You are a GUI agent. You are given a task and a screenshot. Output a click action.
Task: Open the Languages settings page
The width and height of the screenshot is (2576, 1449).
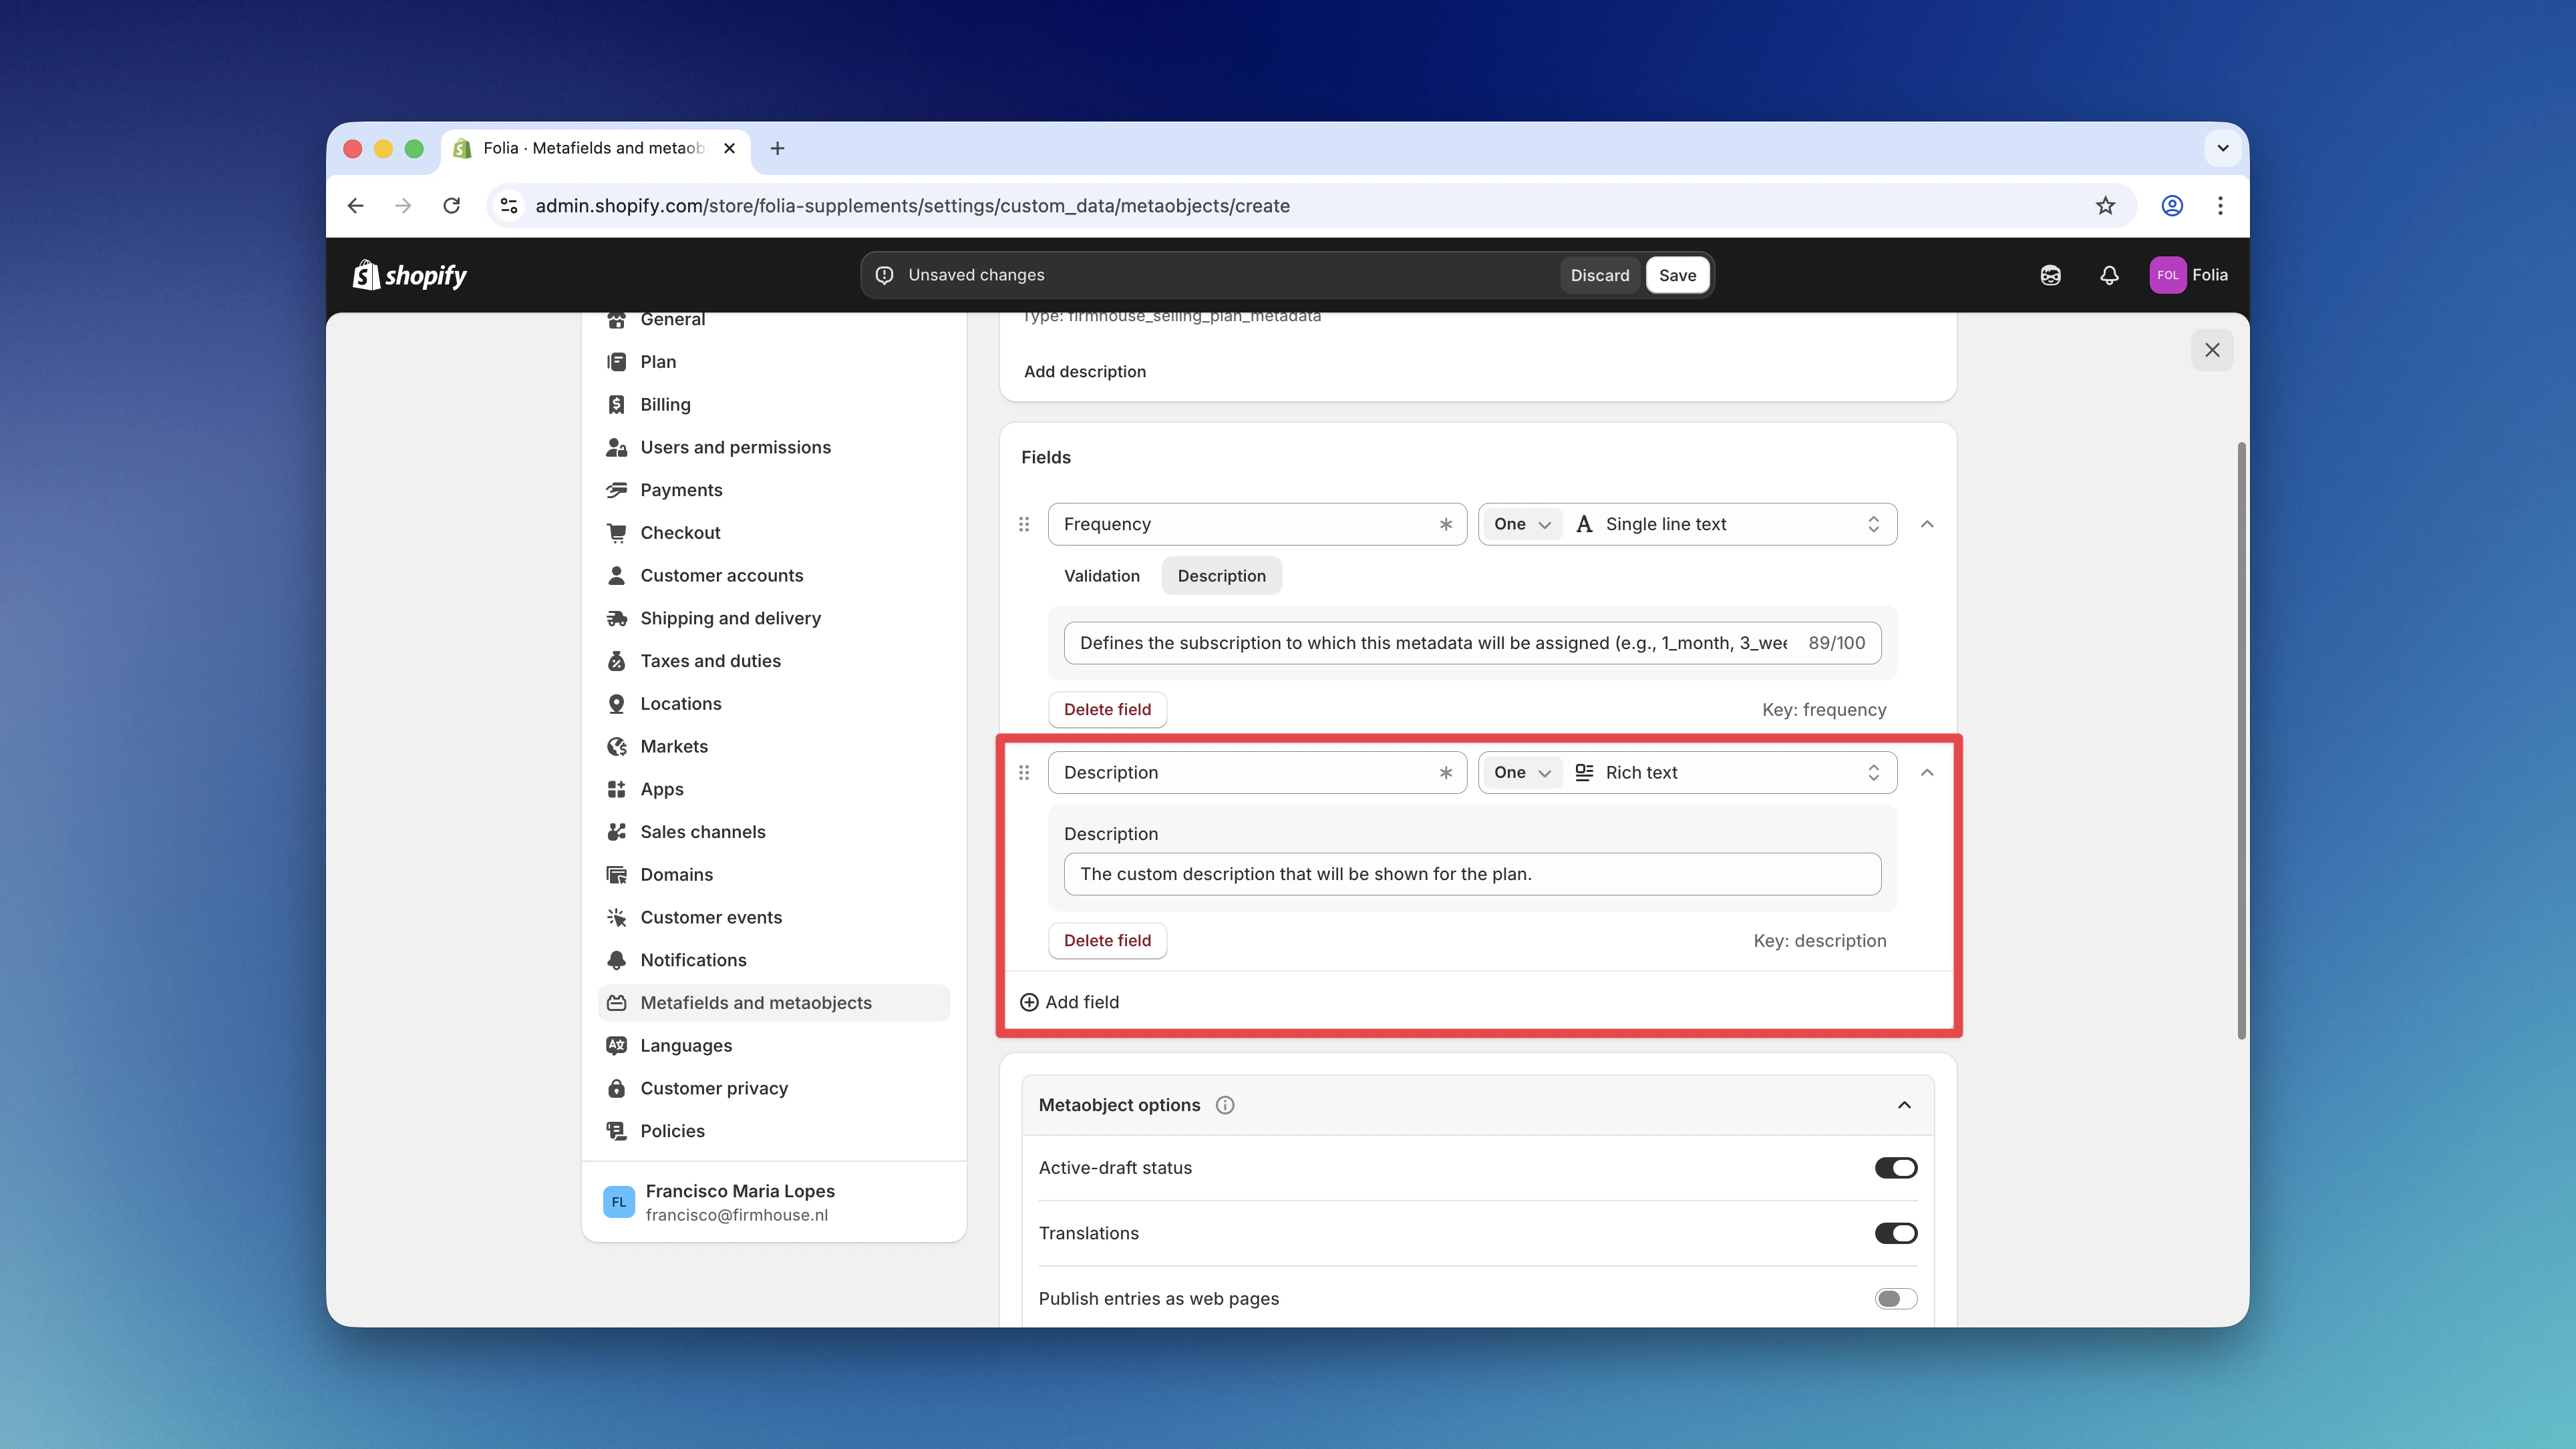tap(773, 1045)
